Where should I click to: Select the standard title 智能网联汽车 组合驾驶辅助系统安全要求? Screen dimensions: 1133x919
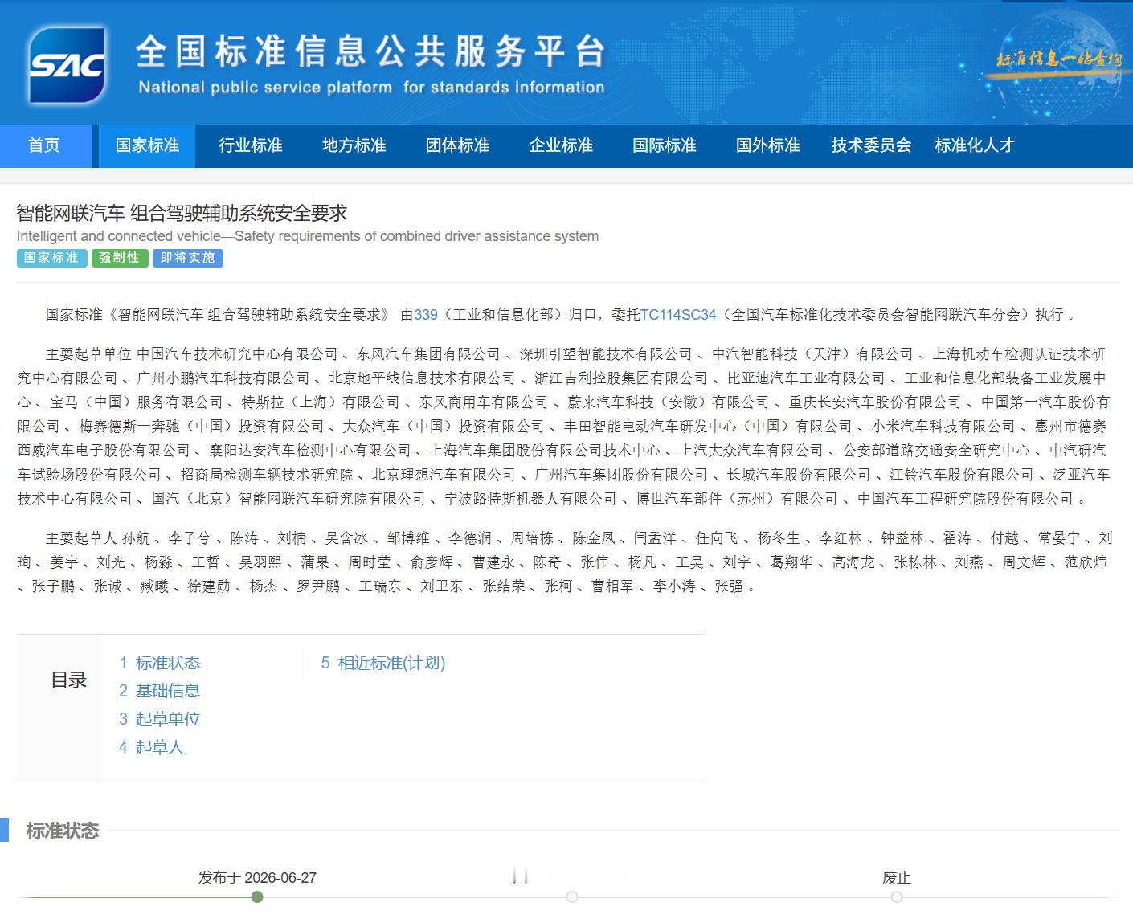click(182, 213)
